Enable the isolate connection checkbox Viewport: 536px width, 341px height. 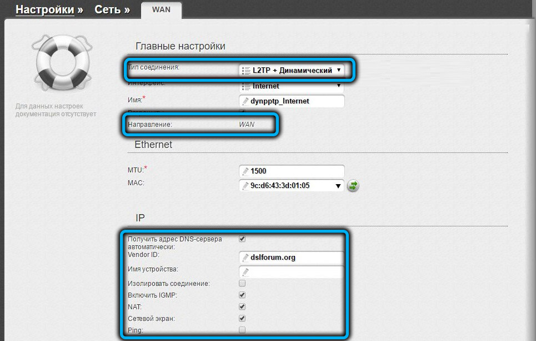tap(242, 284)
